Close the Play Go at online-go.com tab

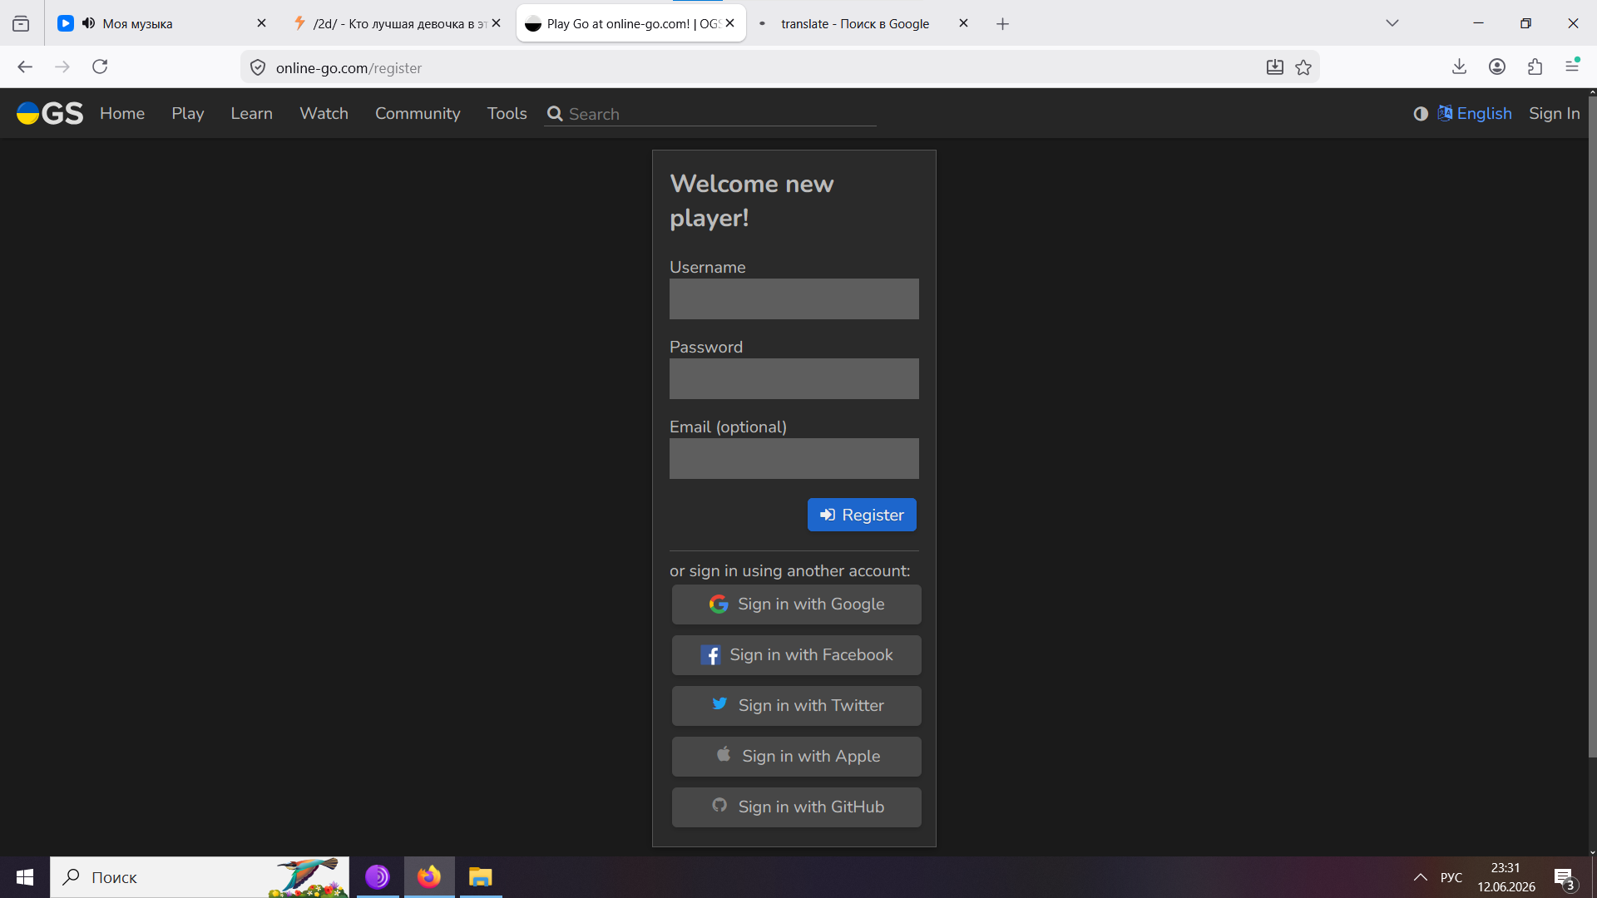tap(730, 23)
